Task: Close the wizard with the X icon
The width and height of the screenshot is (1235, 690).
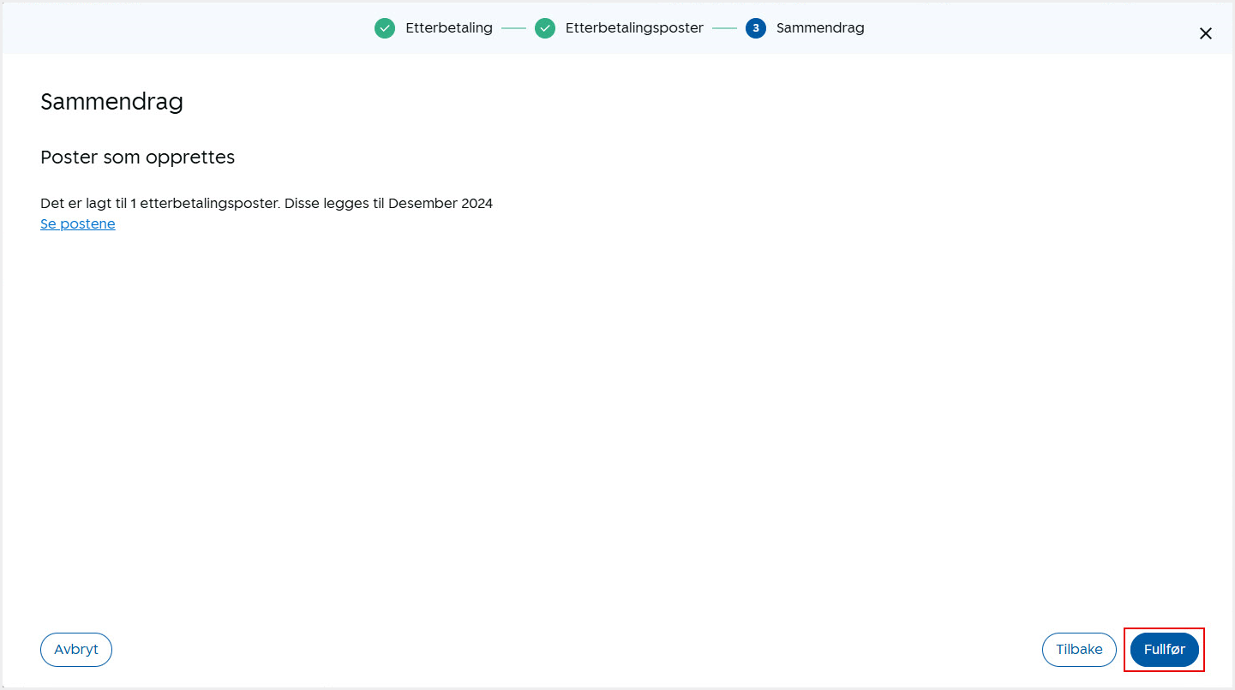Action: [x=1205, y=33]
